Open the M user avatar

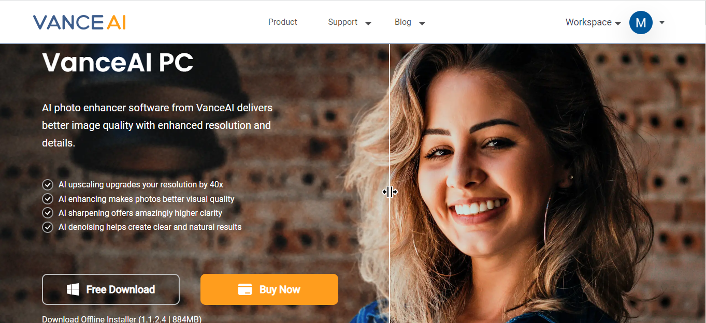(641, 22)
